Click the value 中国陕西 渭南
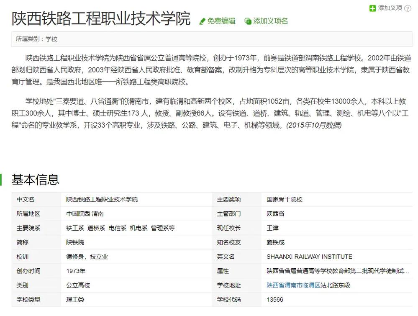The image size is (418, 316). pyautogui.click(x=85, y=214)
